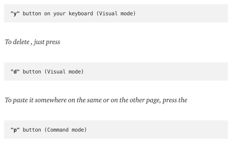This screenshot has width=231, height=146.
Task: Click the word "Command" in last code block
Action: [x=58, y=130]
